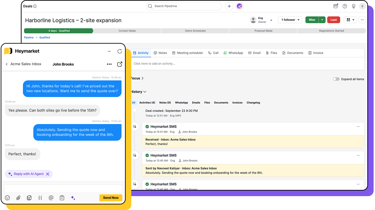The image size is (375, 210).
Task: Open the Qualified breadcrumb link
Action: pos(45,37)
